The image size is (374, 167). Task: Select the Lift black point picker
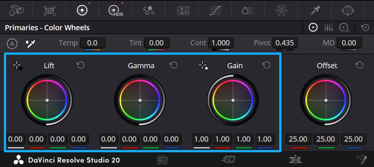(x=17, y=65)
